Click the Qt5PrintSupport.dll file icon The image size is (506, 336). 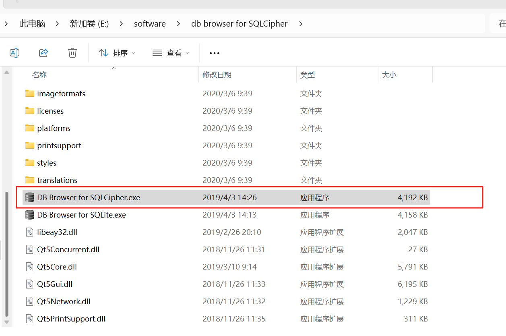pos(30,319)
